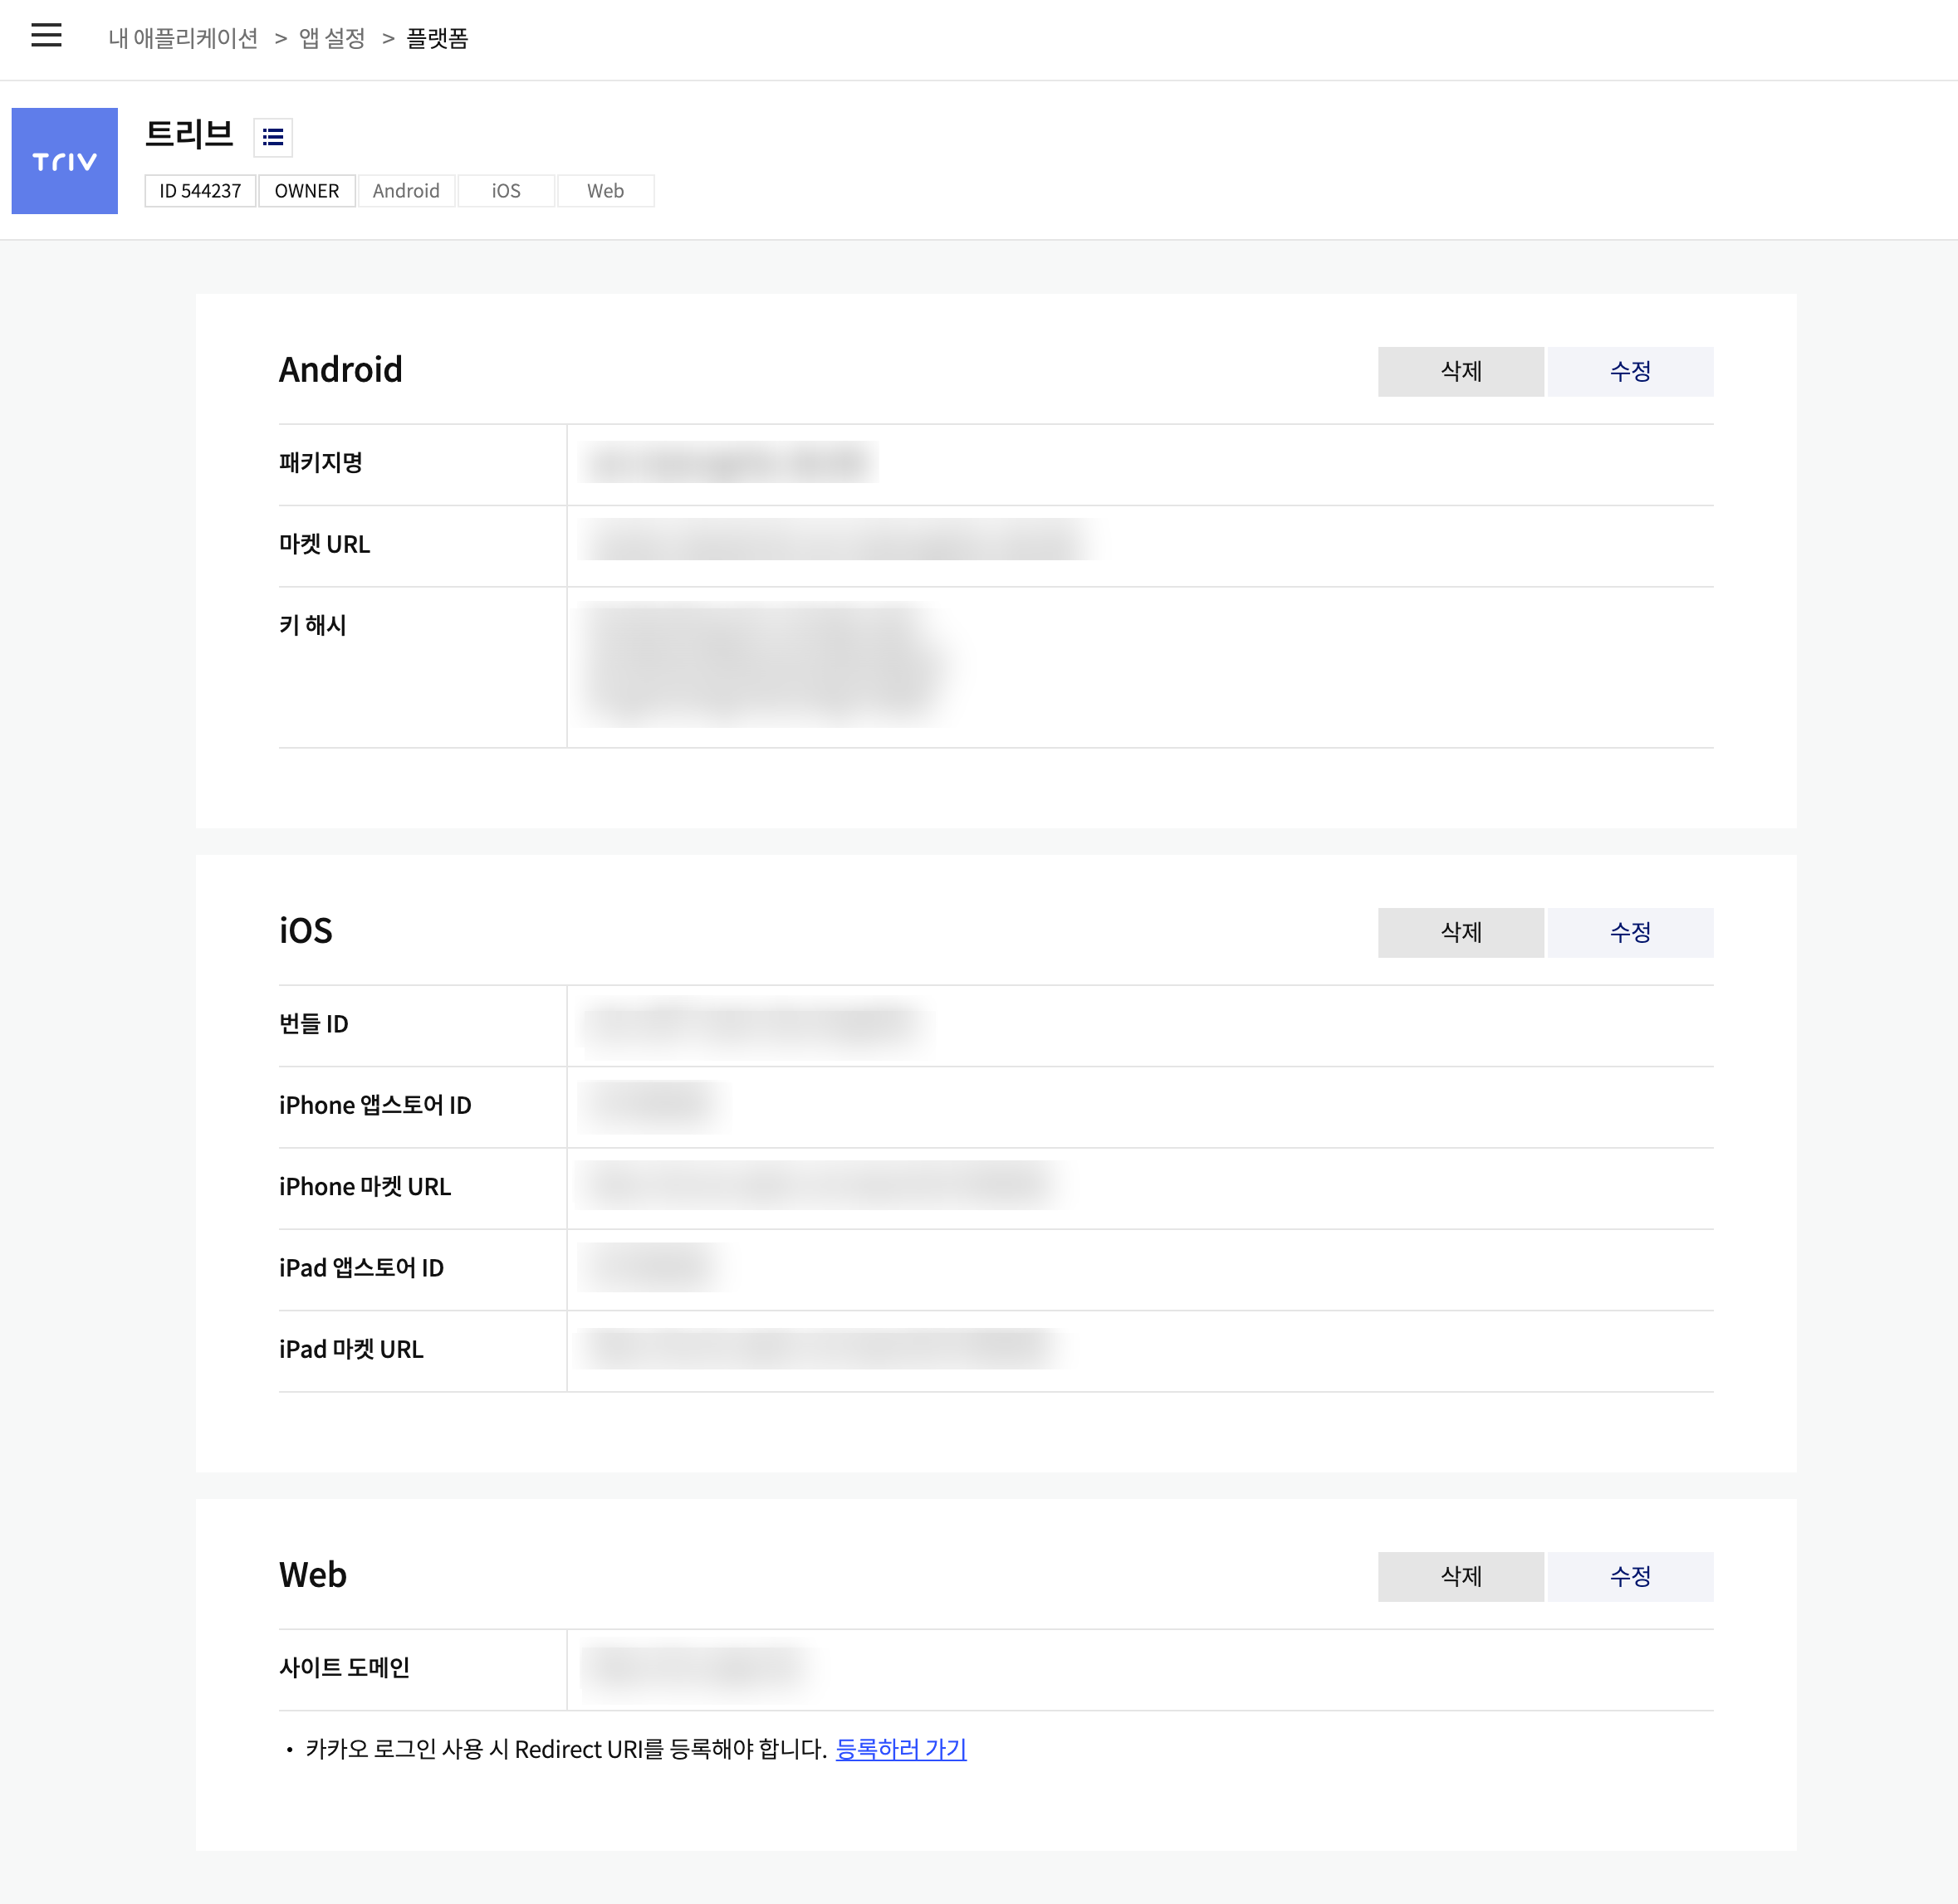Select the 플랫폼 breadcrumb item
The image size is (1958, 1904).
pyautogui.click(x=438, y=38)
